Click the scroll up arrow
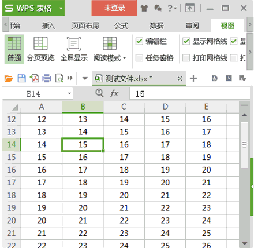This screenshot has height=248, width=254. [x=245, y=115]
